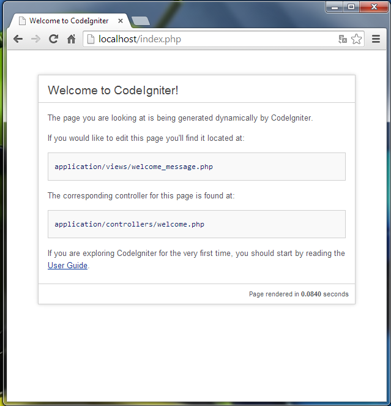This screenshot has height=406, width=391.
Task: Maximize the Chrome window
Action: [x=351, y=7]
